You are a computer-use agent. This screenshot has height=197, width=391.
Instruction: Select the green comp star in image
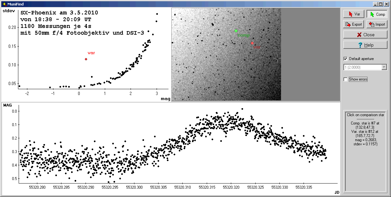point(236,31)
